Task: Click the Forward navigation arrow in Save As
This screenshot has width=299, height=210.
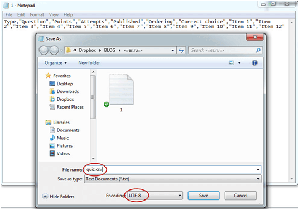Action: coord(54,51)
